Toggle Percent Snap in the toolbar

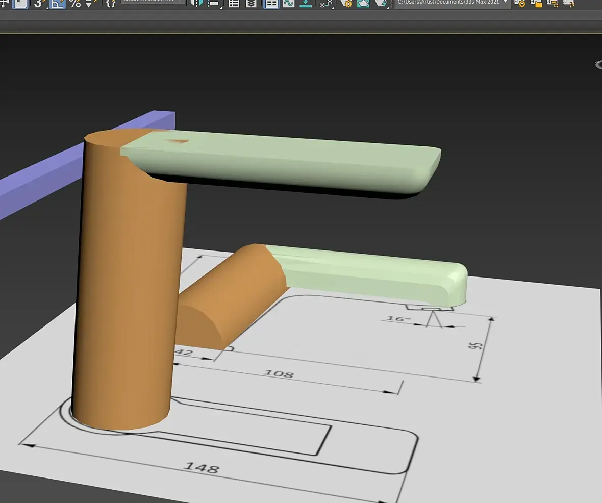pos(75,3)
